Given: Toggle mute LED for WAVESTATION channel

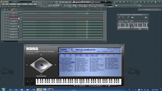Looking at the screenshot, I should pyautogui.click(x=3, y=18).
